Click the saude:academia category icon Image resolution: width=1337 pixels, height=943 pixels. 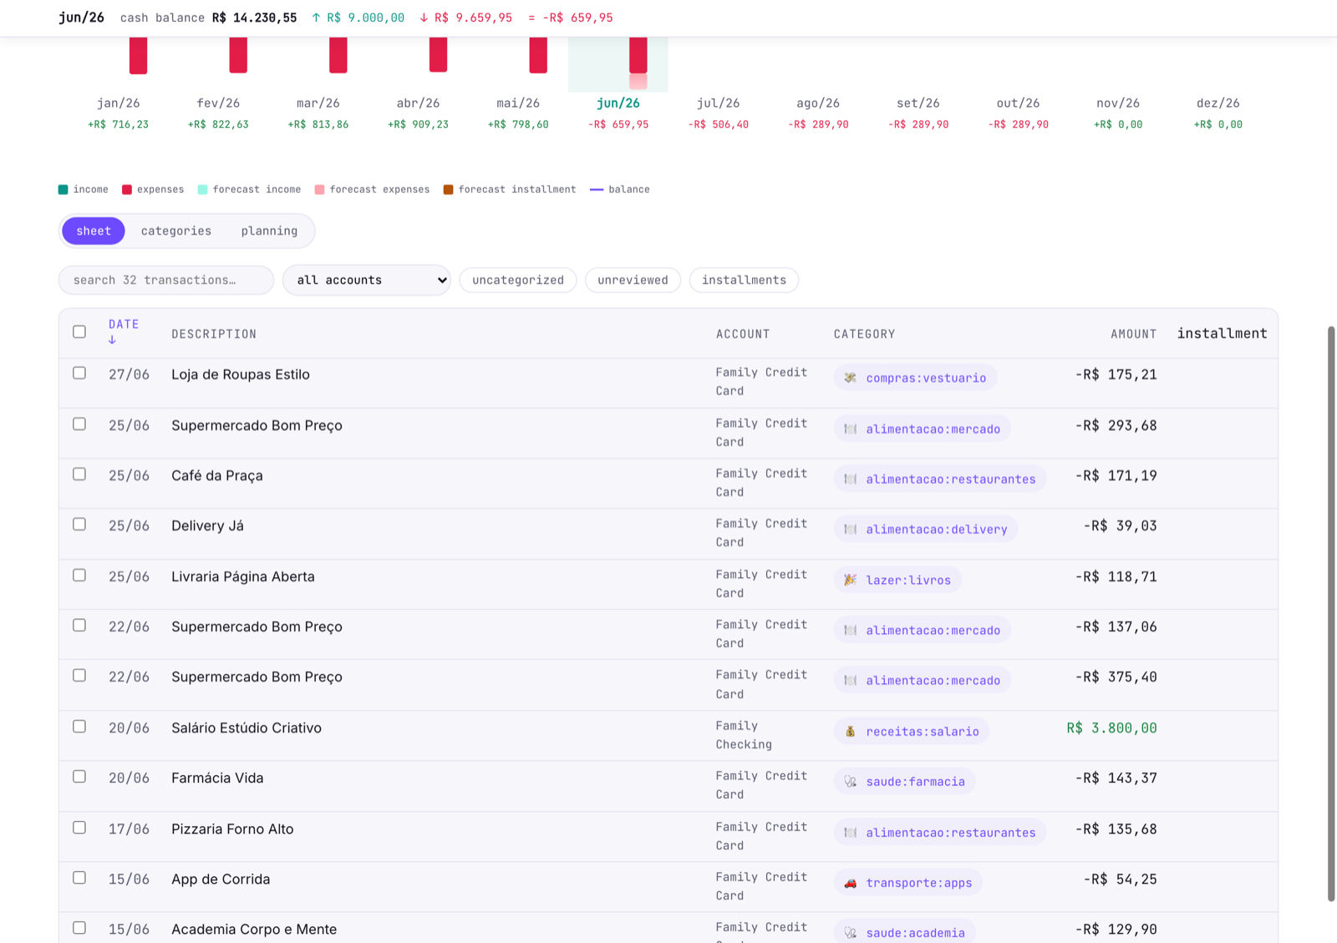850,933
